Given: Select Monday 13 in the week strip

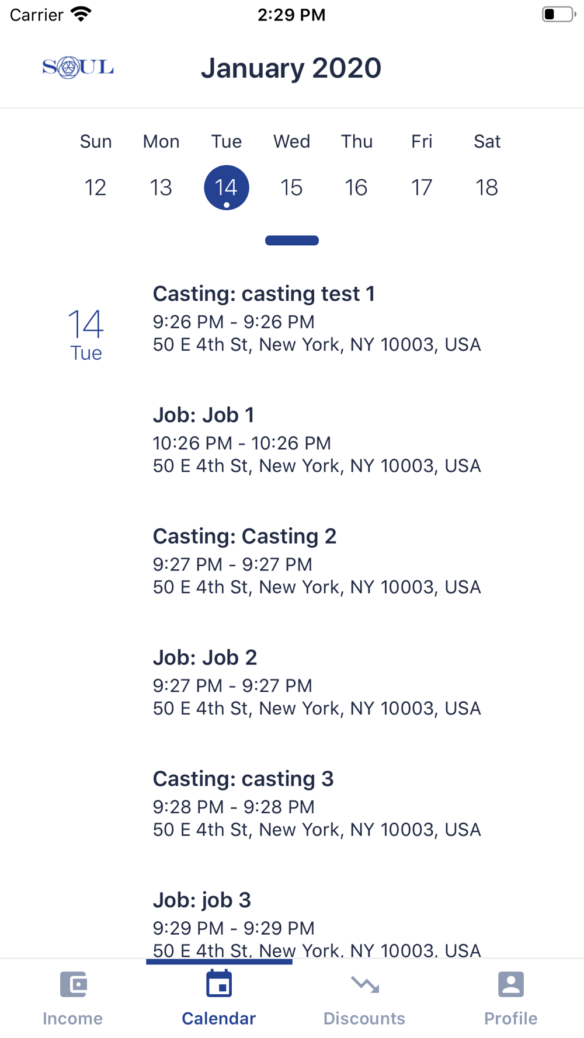Looking at the screenshot, I should click(x=161, y=187).
